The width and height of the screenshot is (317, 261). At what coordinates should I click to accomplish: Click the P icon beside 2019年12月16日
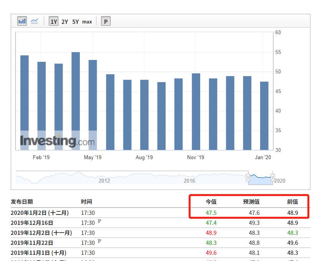click(99, 221)
